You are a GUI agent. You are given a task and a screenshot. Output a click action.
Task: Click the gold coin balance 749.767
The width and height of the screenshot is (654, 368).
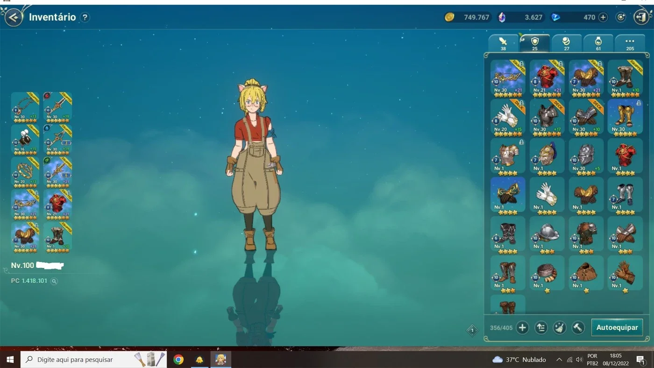pos(467,17)
